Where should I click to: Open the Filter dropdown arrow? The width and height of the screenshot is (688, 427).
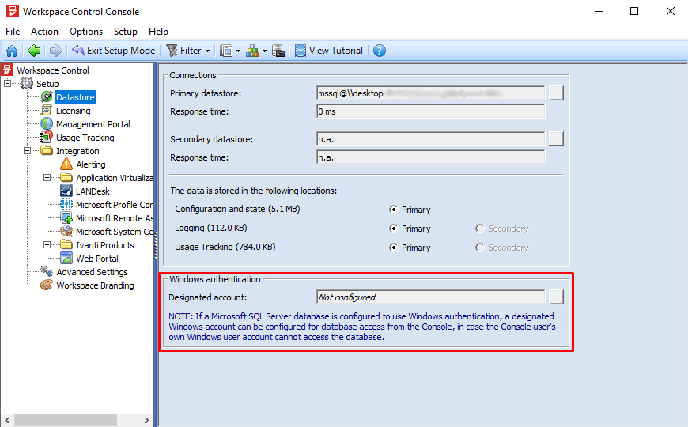coord(207,51)
